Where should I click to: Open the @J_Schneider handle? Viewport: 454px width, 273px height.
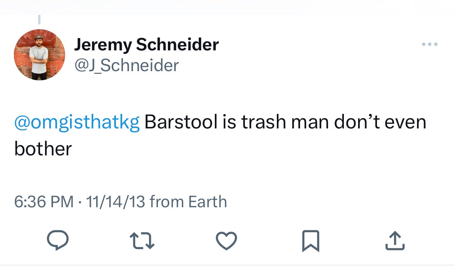click(126, 65)
